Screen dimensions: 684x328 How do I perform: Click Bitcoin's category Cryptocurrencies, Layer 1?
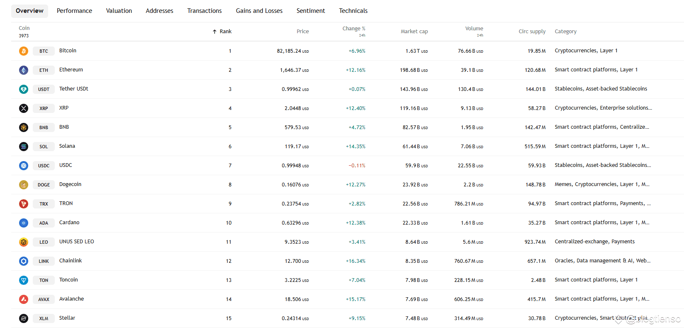(586, 51)
